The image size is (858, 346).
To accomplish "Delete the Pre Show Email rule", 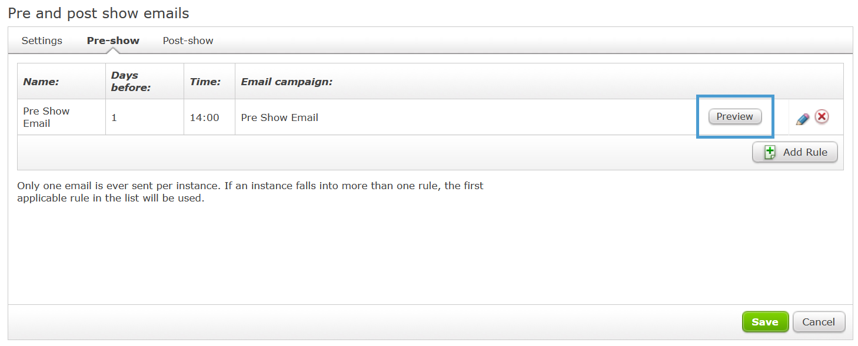I will pos(822,117).
